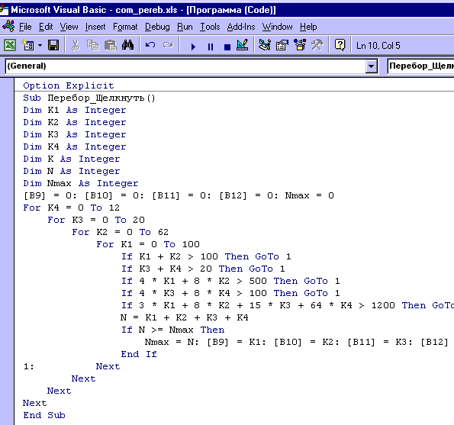Image resolution: width=454 pixels, height=425 pixels.
Task: Click the (General) object combo box
Action: coord(191,66)
